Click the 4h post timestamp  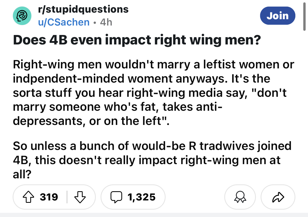click(x=106, y=22)
